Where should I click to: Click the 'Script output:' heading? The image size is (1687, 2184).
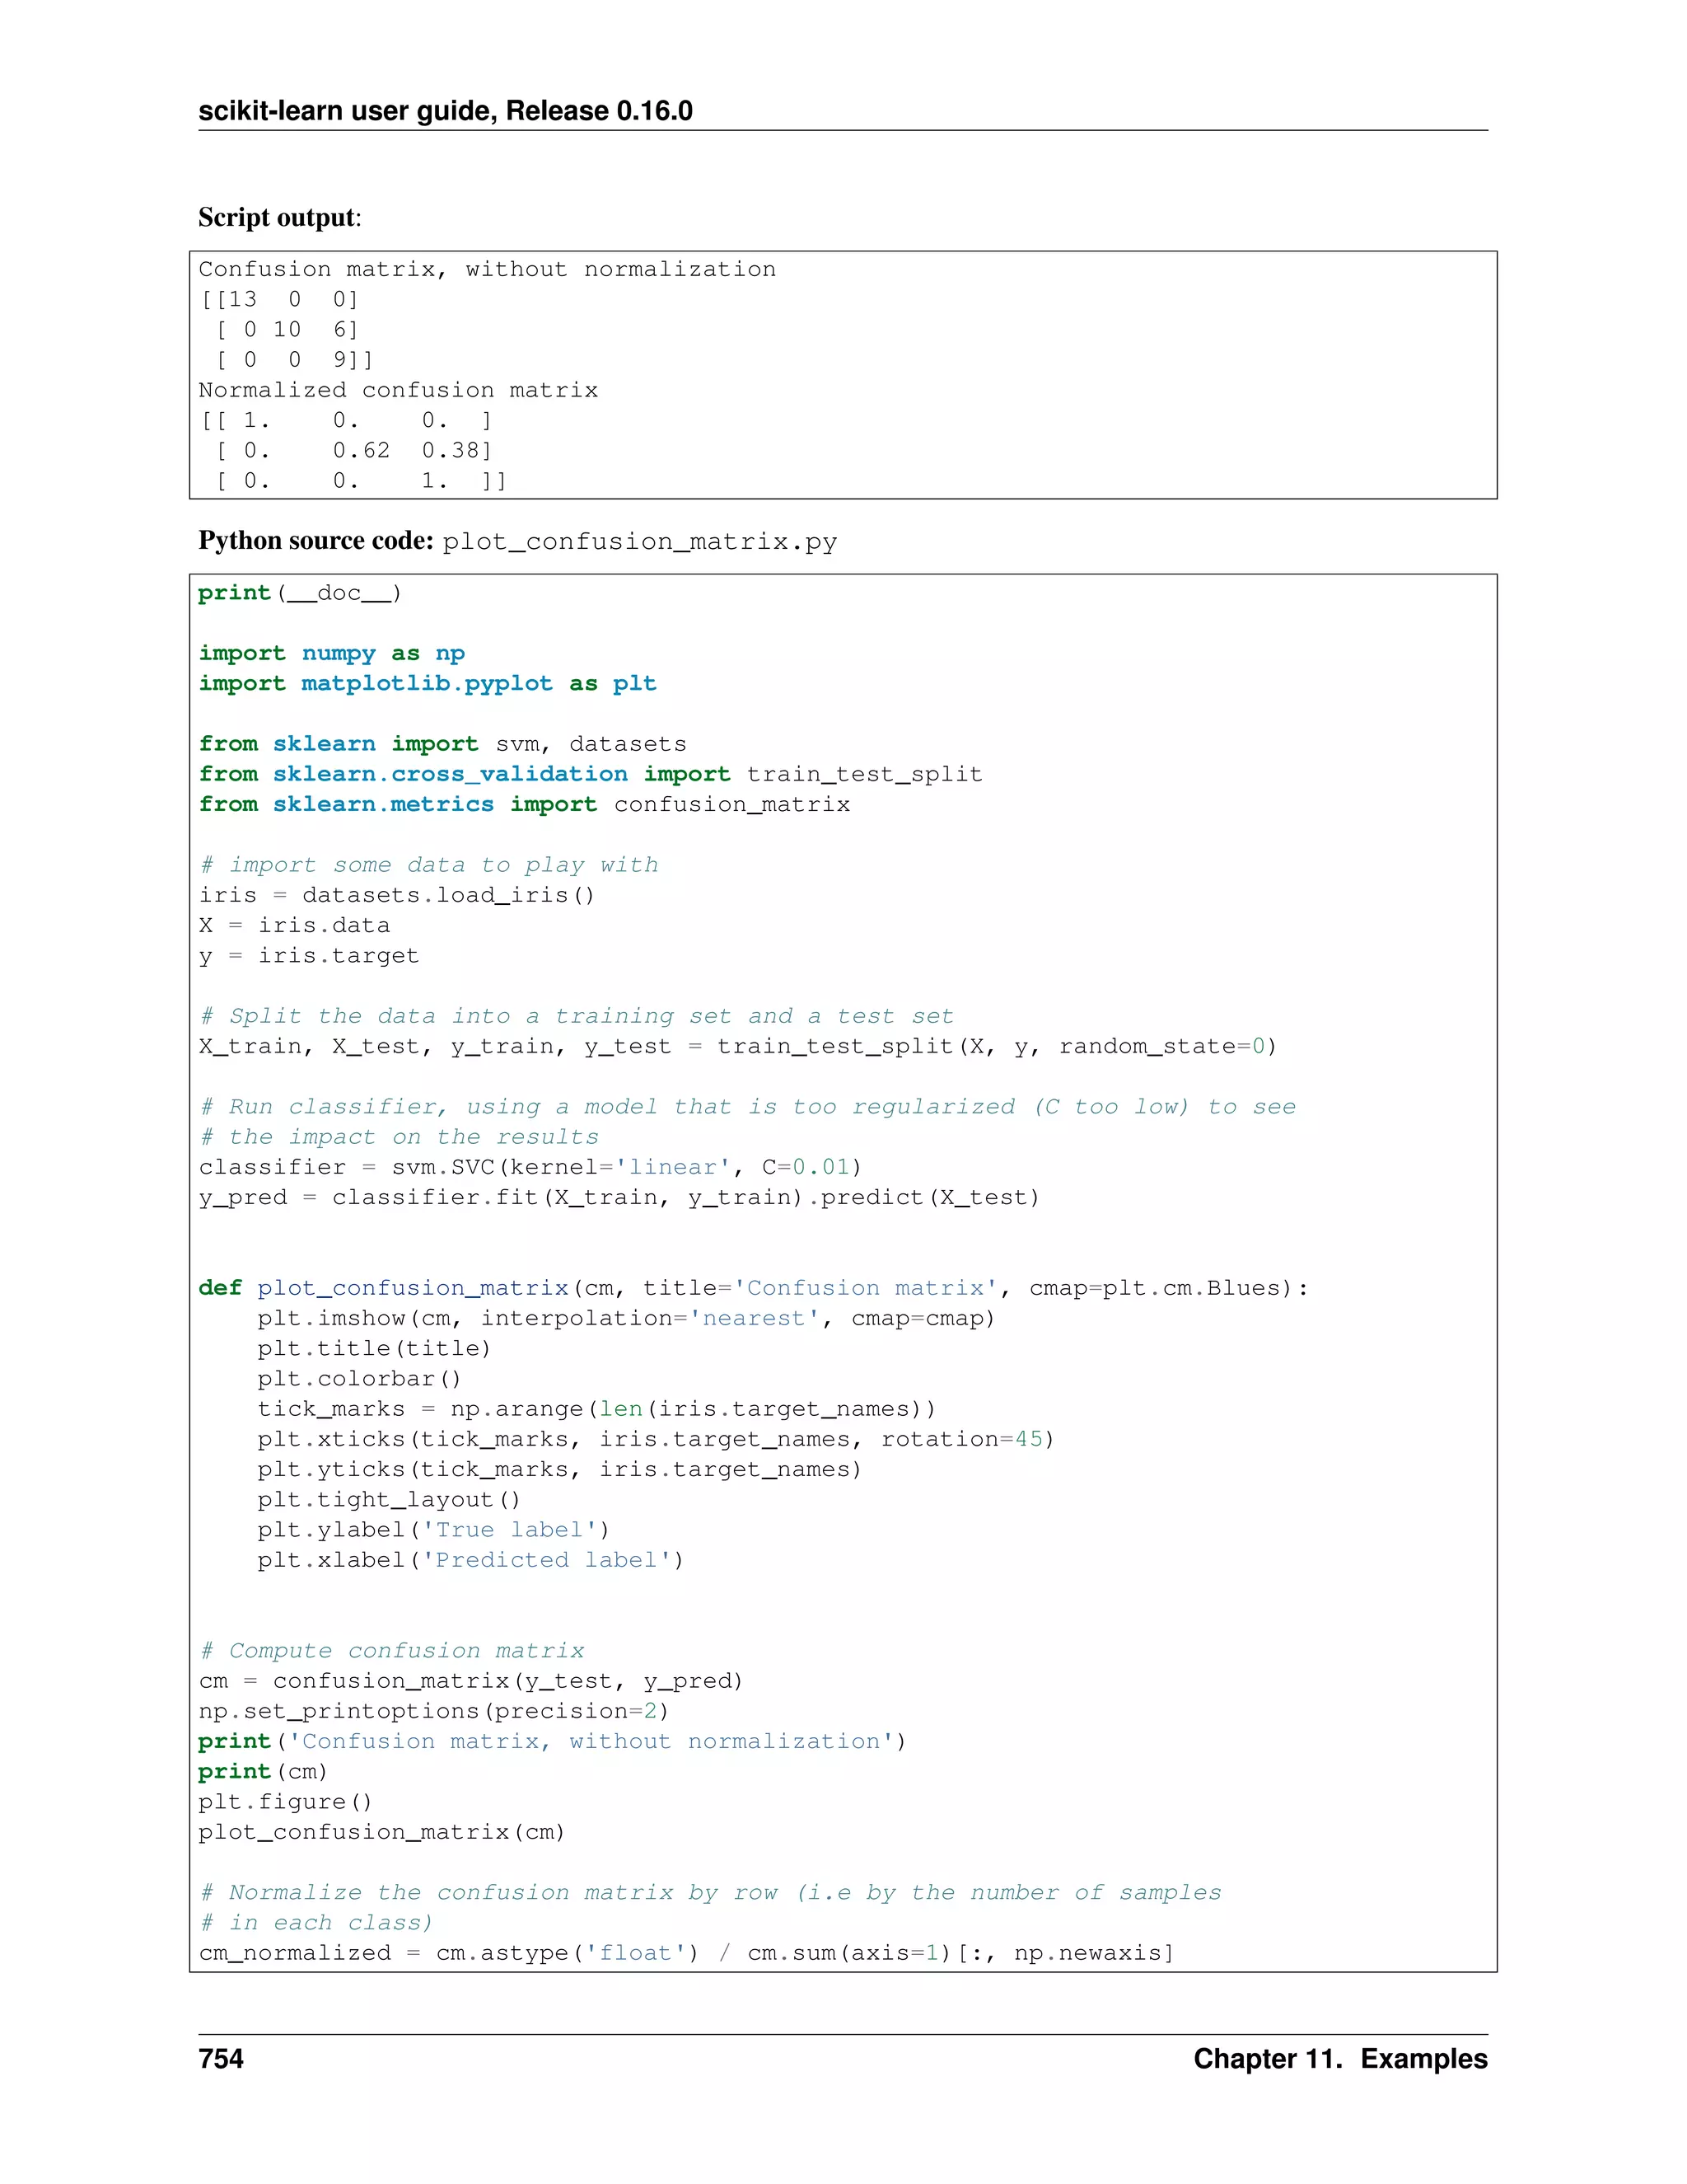[280, 217]
